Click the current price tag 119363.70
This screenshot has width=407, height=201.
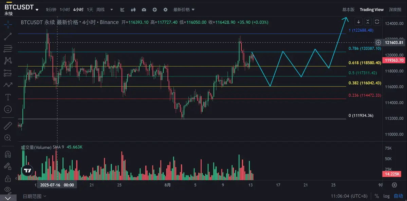tap(394, 60)
